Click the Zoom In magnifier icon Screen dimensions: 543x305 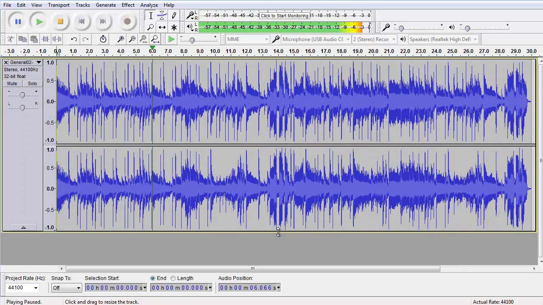coord(121,39)
